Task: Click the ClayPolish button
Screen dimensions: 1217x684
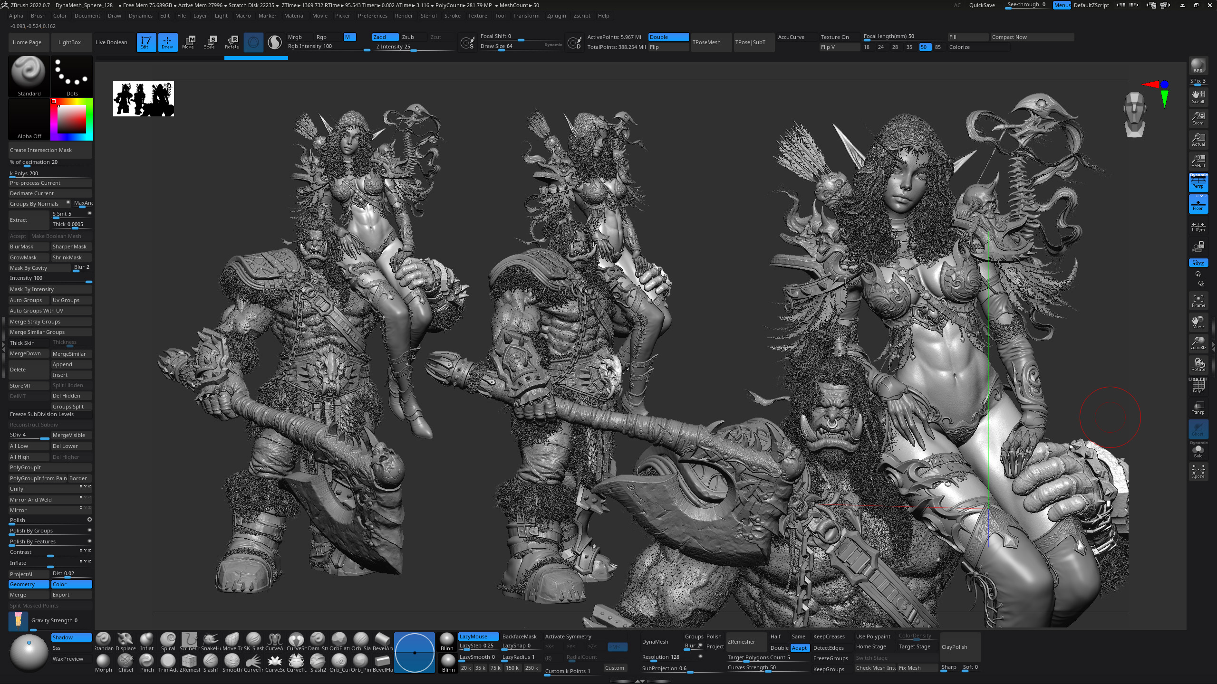Action: click(960, 647)
